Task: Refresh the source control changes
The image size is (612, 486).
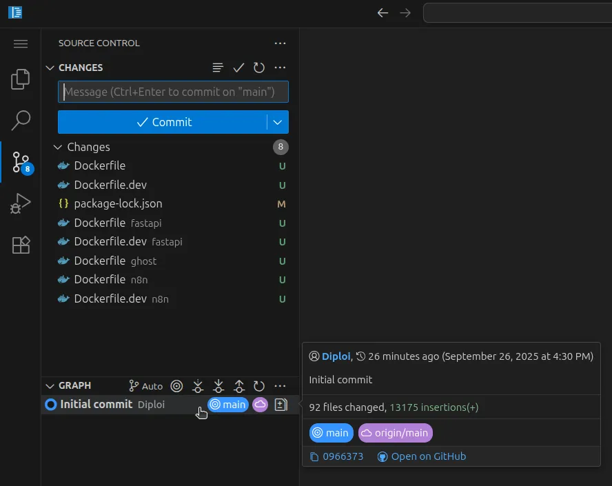Action: pos(259,68)
